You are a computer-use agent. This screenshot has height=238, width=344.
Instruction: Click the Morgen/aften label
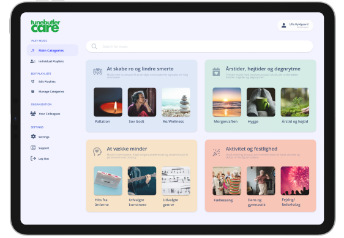[x=225, y=121]
